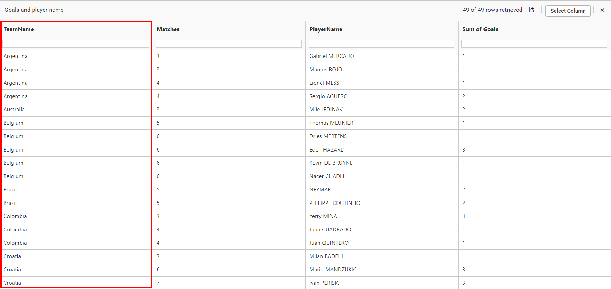Close the Goals and player name panel
This screenshot has width=611, height=289.
(602, 10)
